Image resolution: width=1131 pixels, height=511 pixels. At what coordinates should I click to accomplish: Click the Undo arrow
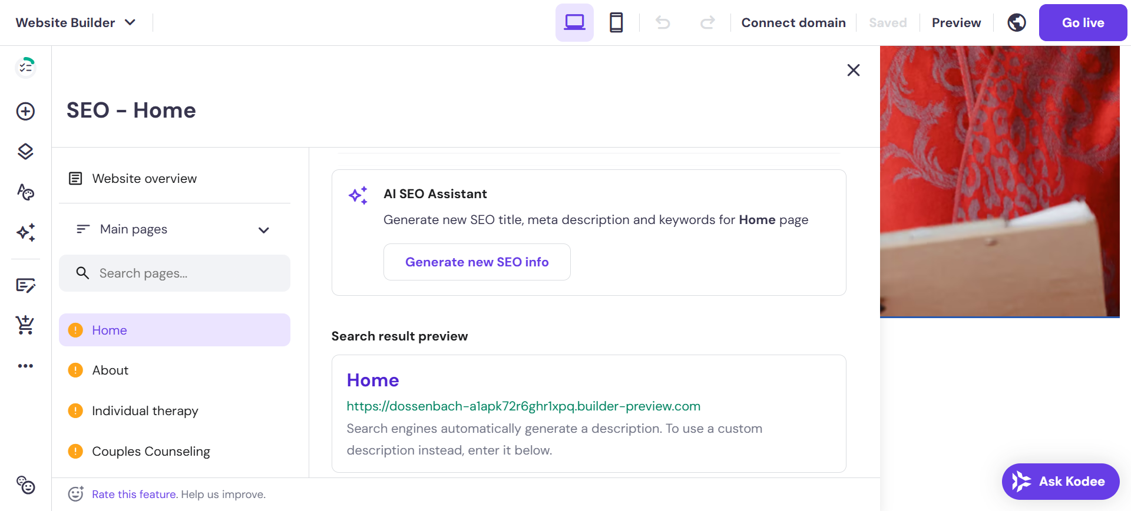coord(663,22)
